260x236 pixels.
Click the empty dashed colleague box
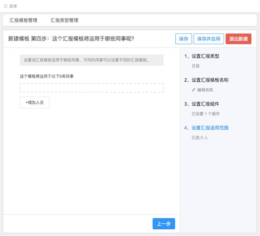(92, 88)
